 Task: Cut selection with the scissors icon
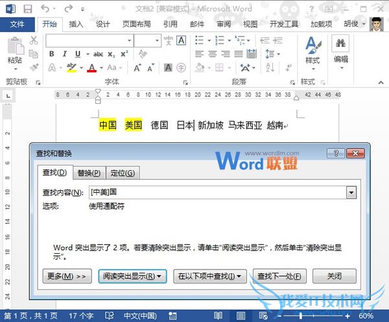tap(34, 40)
